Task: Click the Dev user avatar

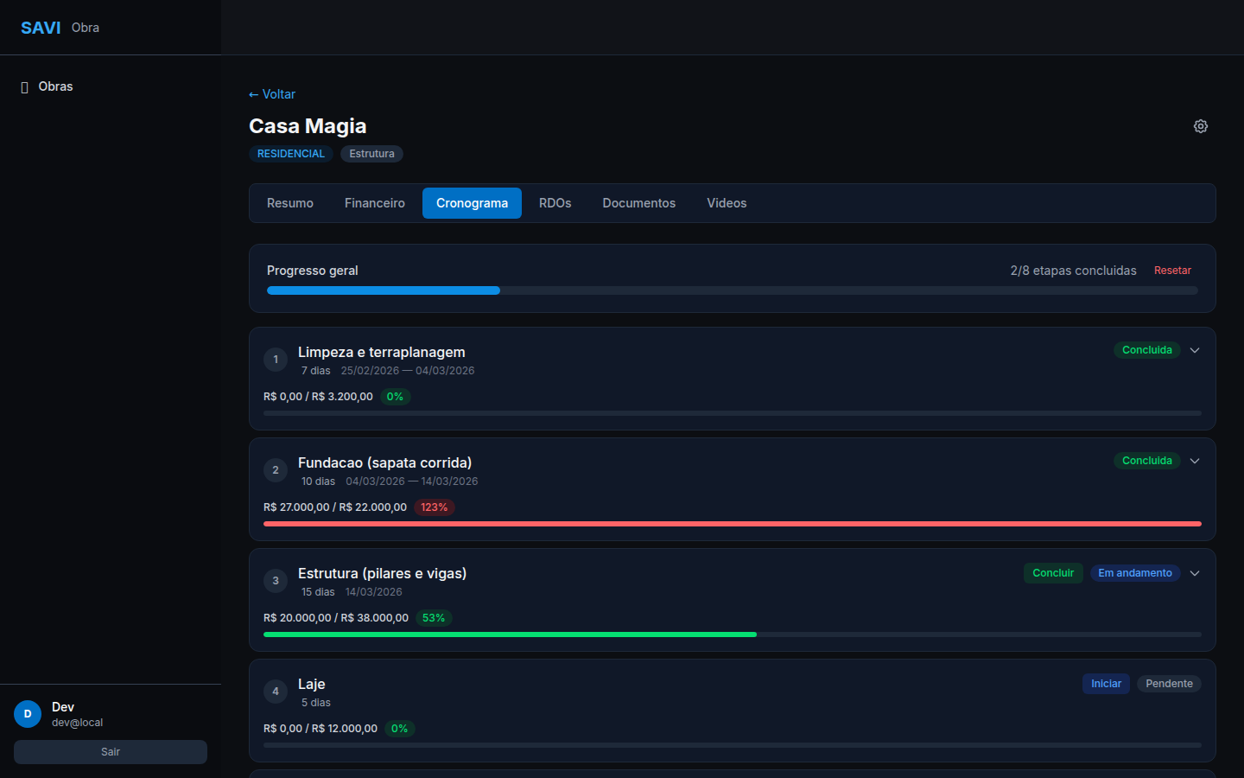Action: (x=28, y=714)
